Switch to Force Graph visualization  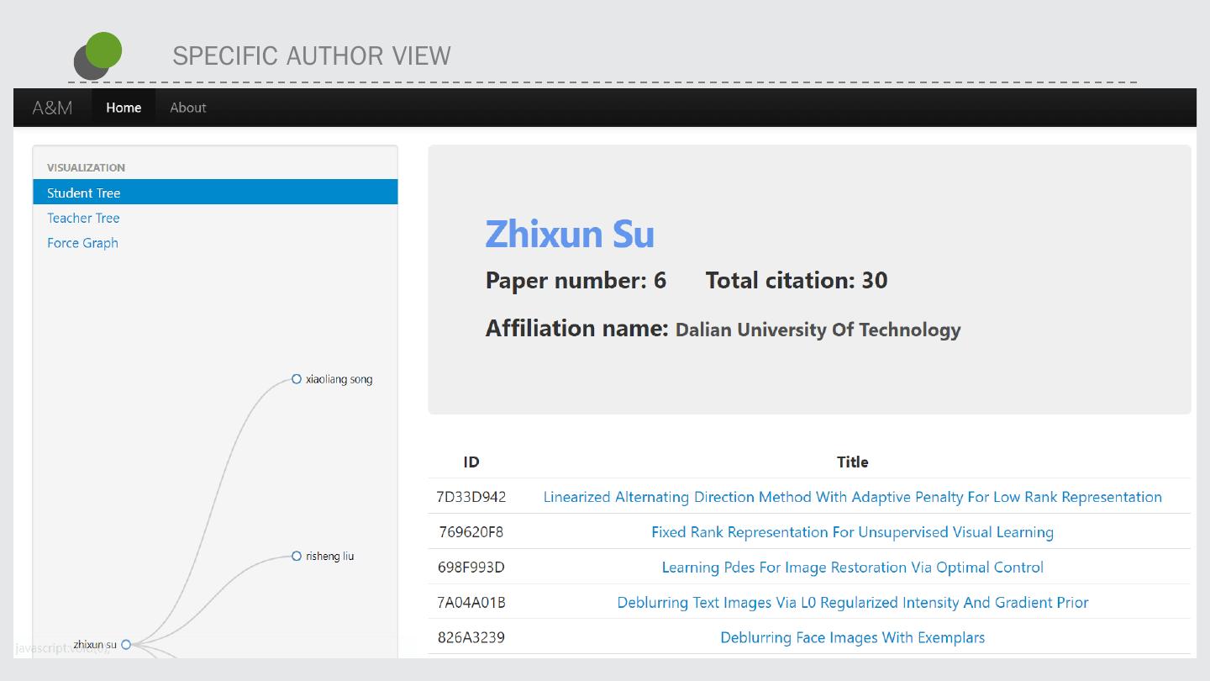click(x=82, y=243)
